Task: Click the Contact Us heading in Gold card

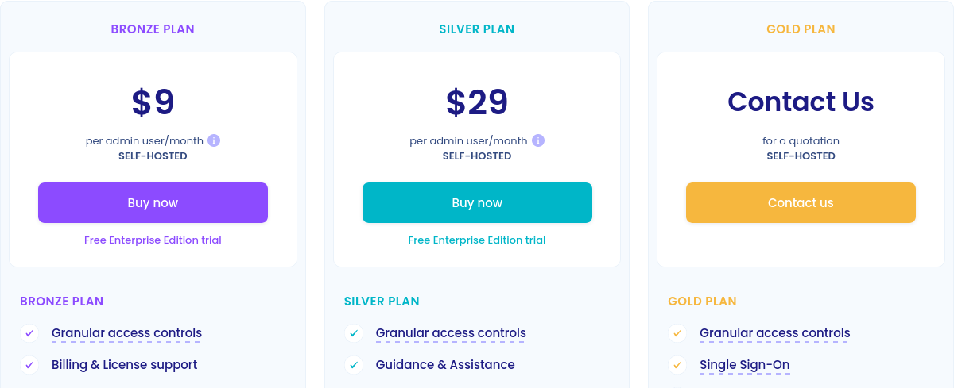Action: point(801,102)
